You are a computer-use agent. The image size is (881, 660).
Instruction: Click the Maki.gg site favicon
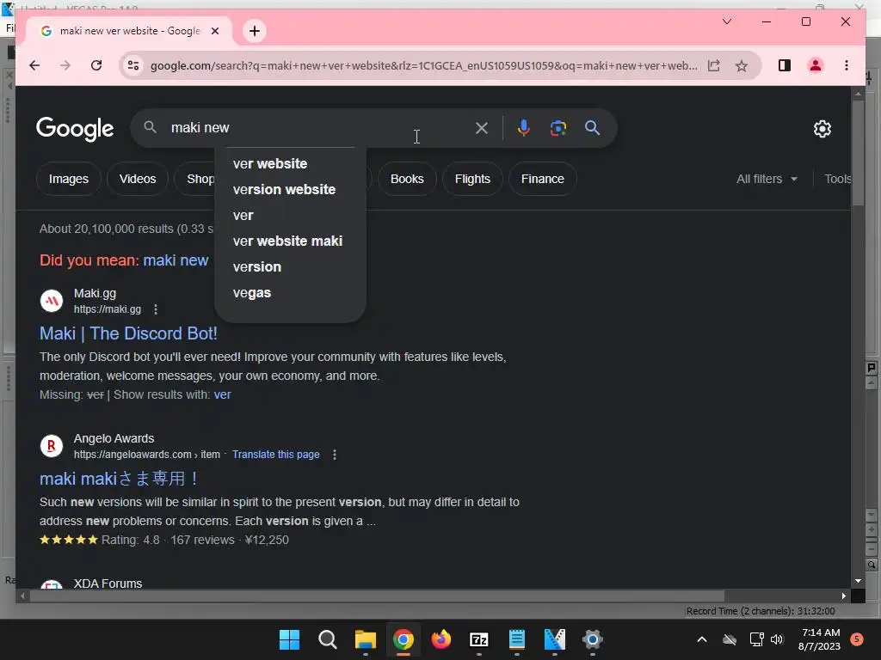(52, 302)
